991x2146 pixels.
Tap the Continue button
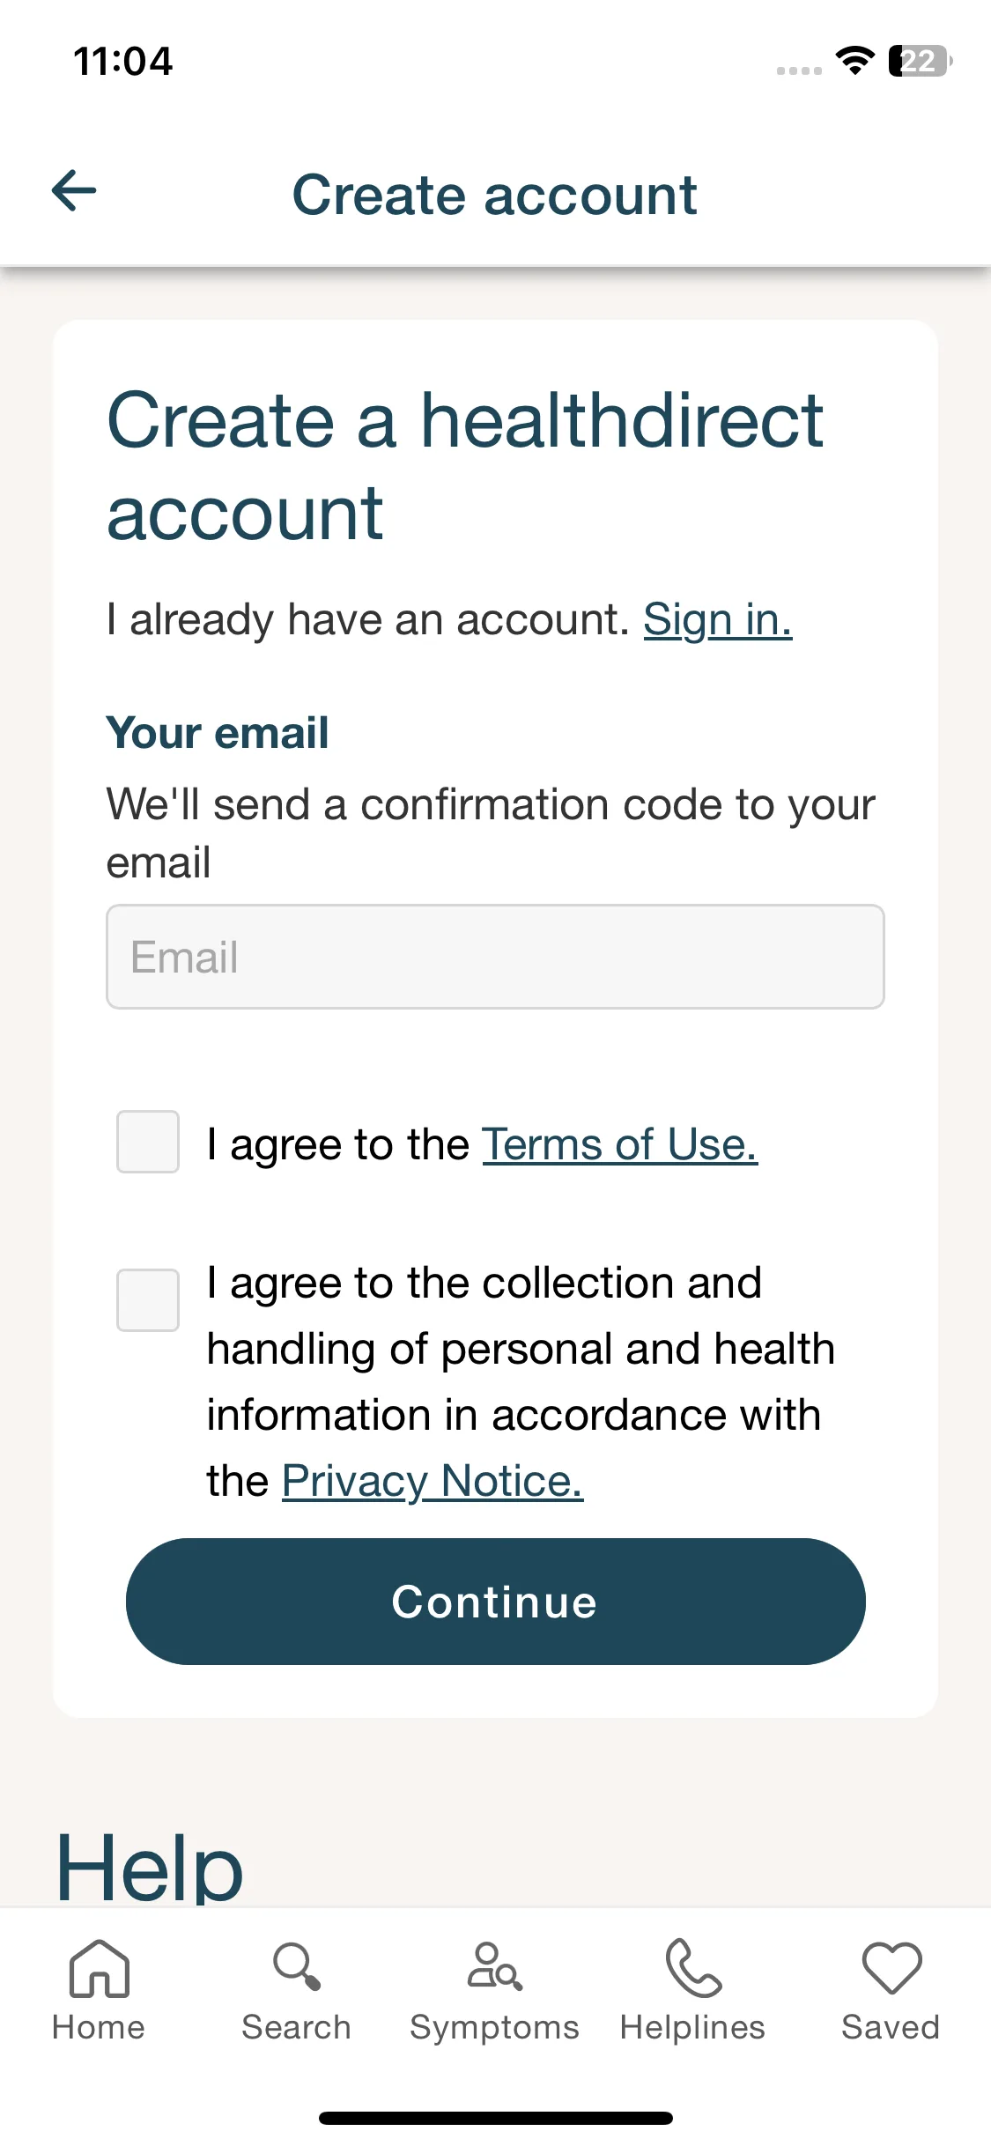click(x=495, y=1602)
